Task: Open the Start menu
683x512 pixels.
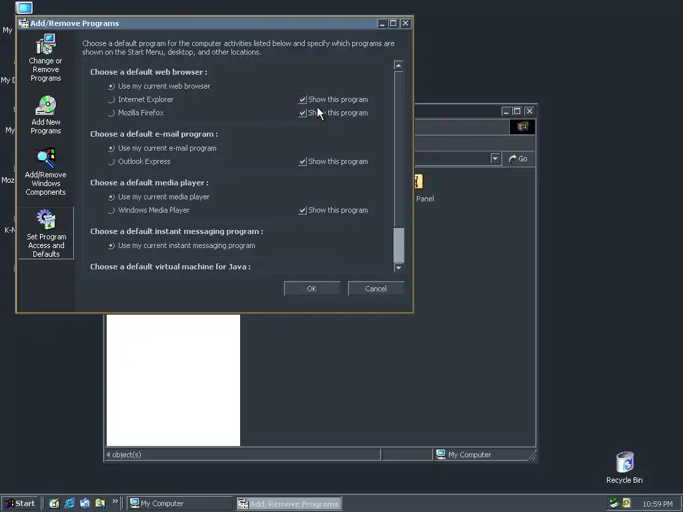Action: [19, 503]
